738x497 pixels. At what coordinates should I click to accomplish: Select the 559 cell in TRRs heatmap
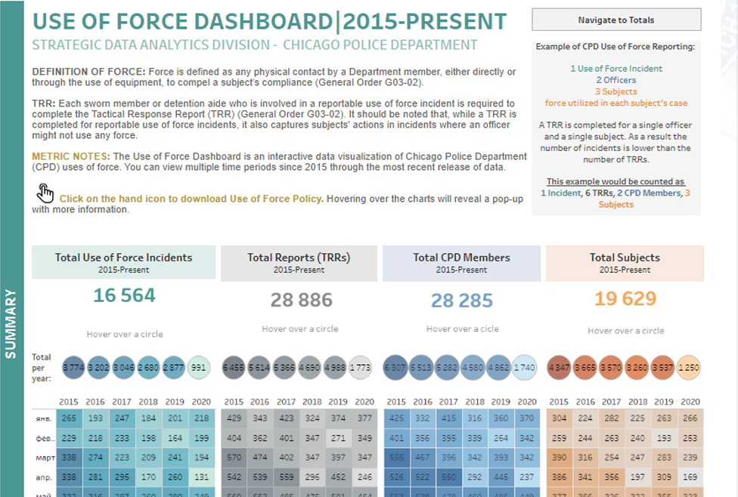286,477
